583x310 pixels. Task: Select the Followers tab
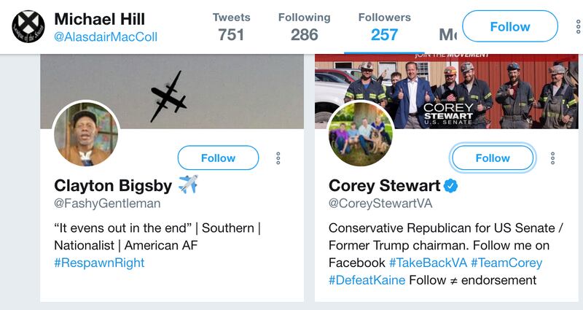coord(384,26)
